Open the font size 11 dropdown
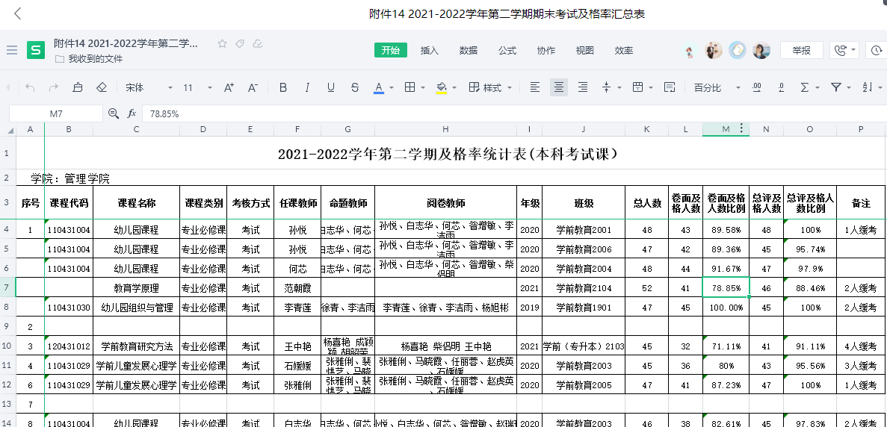Screen dimensions: 887x427 [197, 87]
